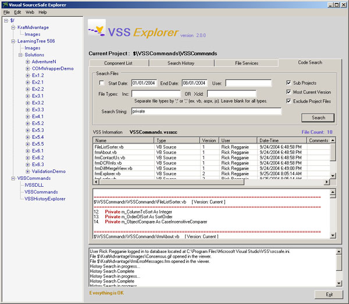The height and width of the screenshot is (304, 349).
Task: Click result line 12 Private m_ColumnToSort
Action: coord(133,212)
